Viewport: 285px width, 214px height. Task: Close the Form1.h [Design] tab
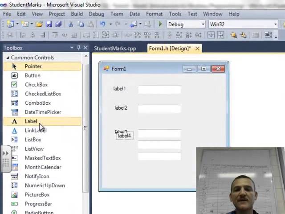(197, 49)
